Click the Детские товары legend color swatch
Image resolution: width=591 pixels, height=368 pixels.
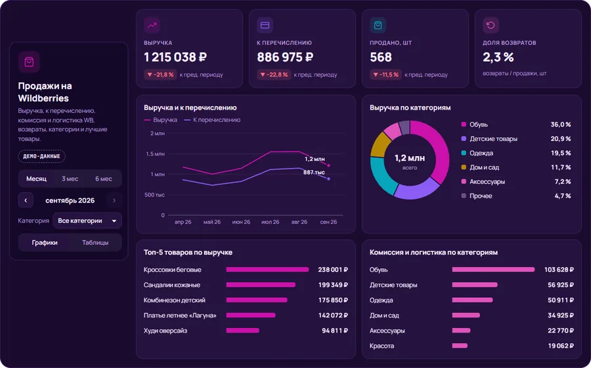464,138
